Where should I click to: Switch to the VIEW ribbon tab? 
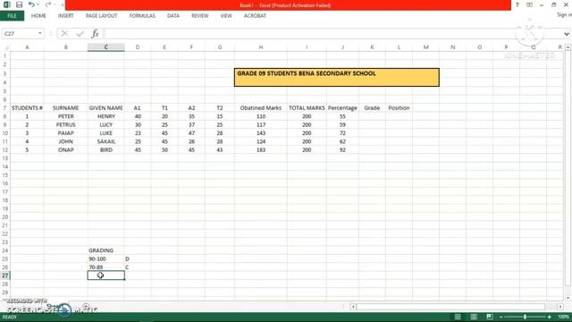click(226, 16)
